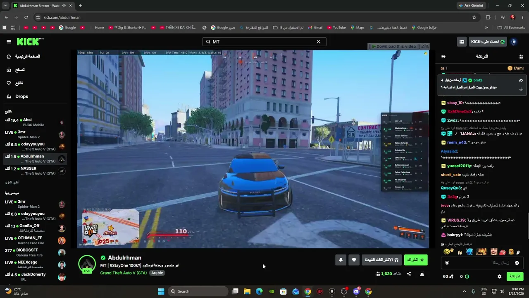Open OTHMAN_FF recommended channel
This screenshot has height=298, width=529.
point(35,240)
